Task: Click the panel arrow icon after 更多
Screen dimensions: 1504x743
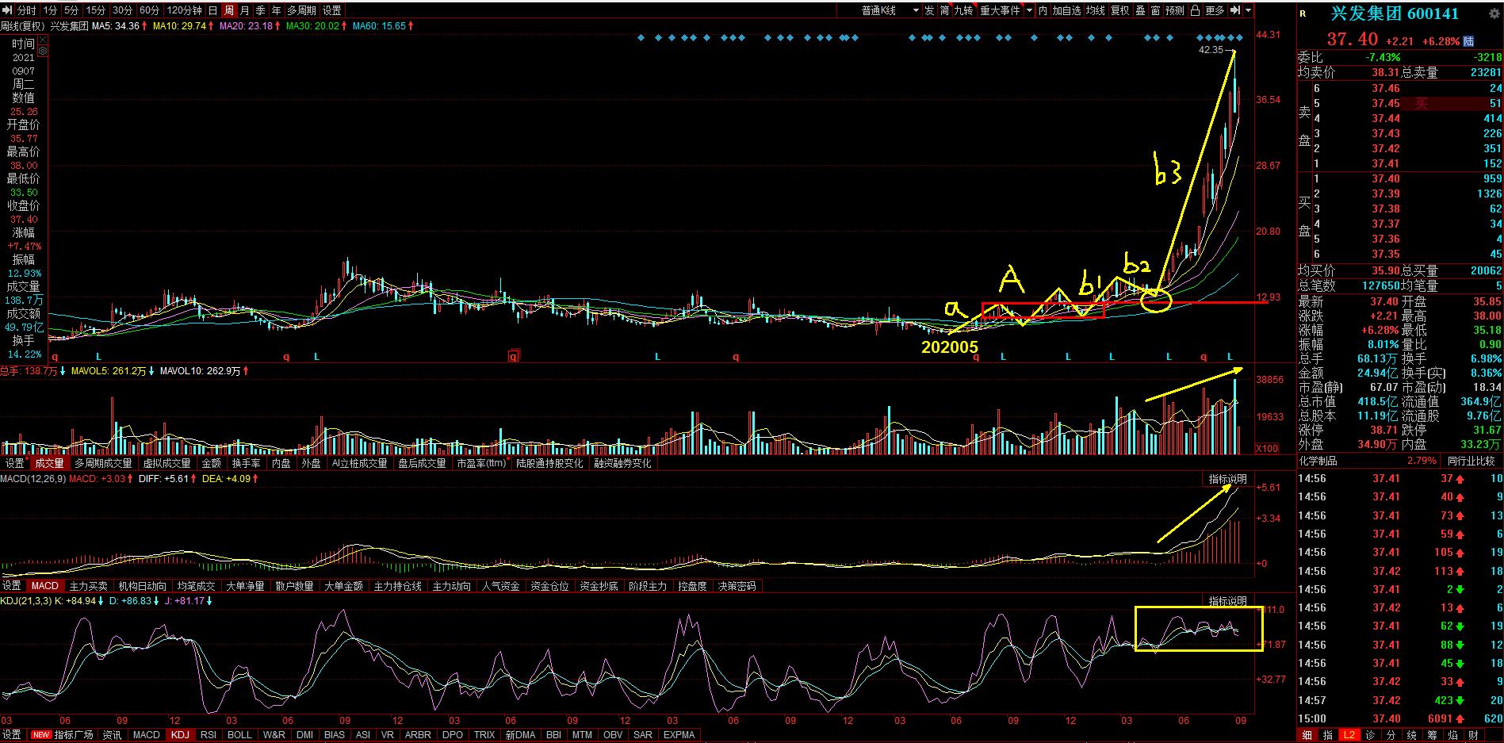Action: click(1235, 10)
